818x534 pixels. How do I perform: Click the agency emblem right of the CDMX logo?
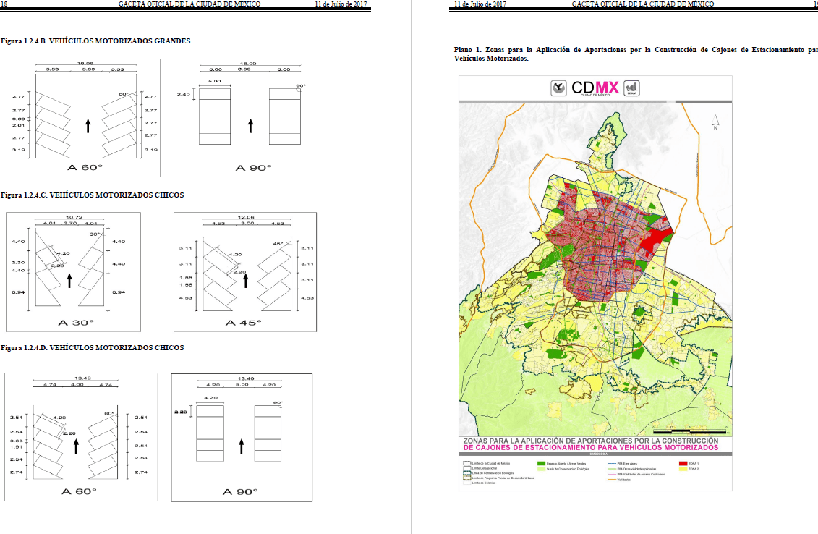coord(631,88)
